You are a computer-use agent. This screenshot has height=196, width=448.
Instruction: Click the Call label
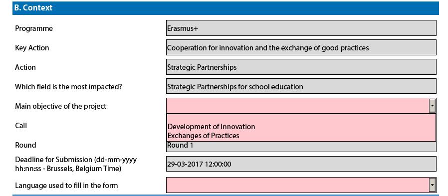coord(21,125)
